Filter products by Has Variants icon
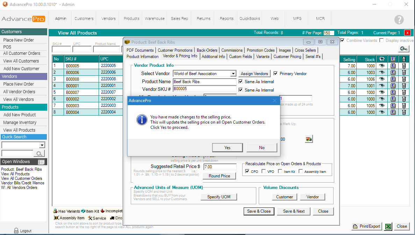 [x=55, y=211]
